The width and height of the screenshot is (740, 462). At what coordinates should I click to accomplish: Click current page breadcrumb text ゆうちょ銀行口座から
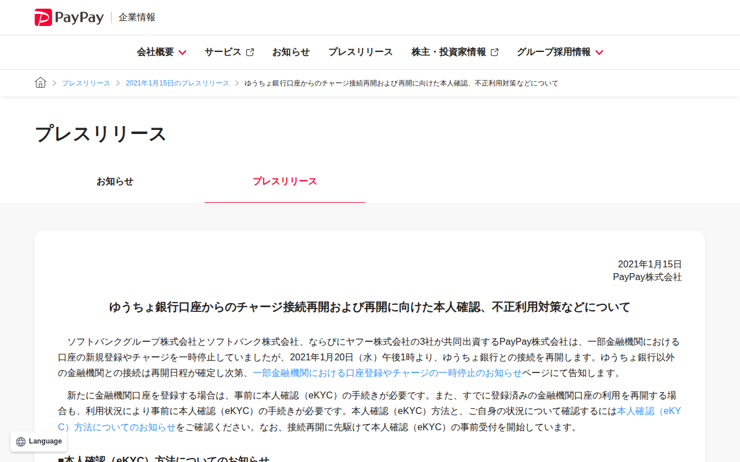(401, 83)
